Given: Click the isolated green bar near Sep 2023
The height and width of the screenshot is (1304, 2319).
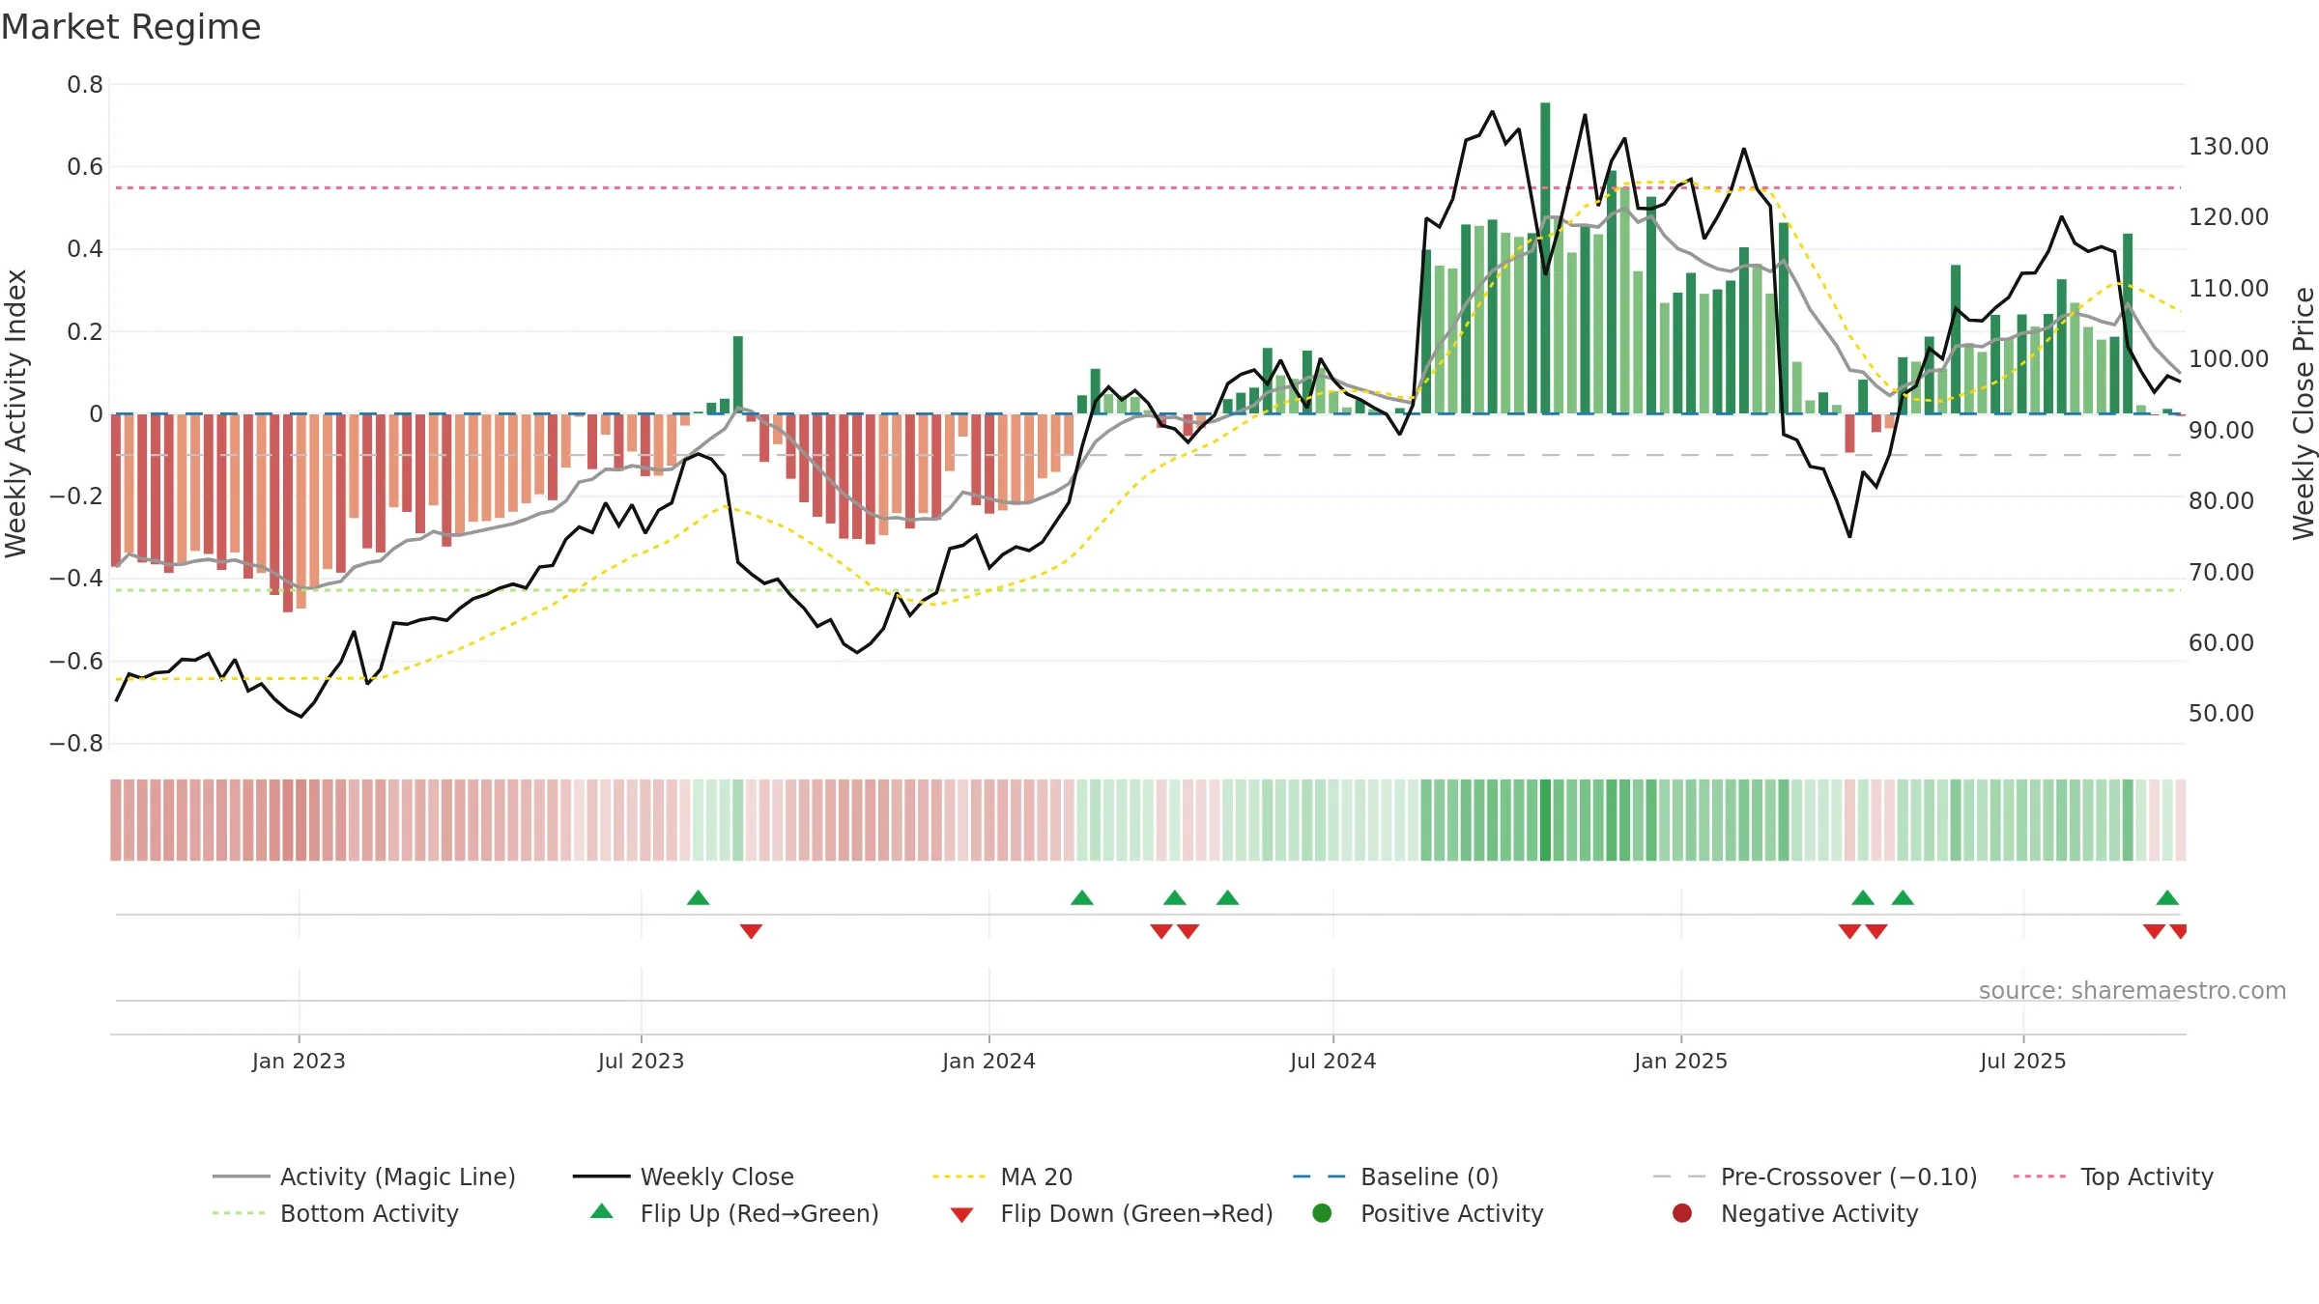Looking at the screenshot, I should tap(738, 375).
